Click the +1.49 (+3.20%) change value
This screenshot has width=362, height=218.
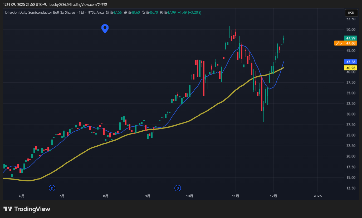(189, 12)
